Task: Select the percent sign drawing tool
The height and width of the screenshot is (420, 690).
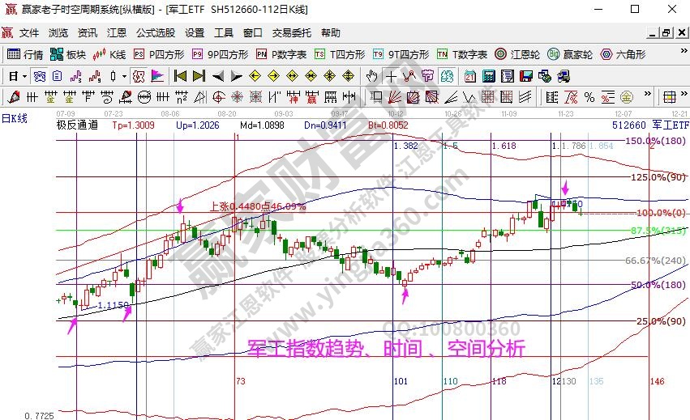Action: pyautogui.click(x=589, y=97)
